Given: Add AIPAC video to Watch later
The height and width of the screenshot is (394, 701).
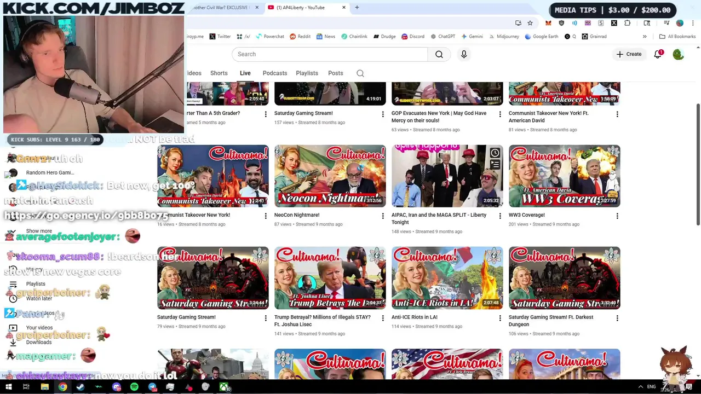Looking at the screenshot, I should click(x=495, y=153).
